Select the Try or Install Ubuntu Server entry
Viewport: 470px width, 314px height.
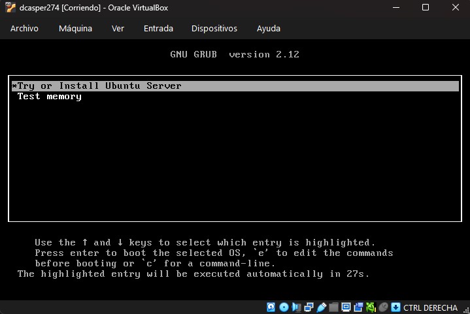(99, 86)
